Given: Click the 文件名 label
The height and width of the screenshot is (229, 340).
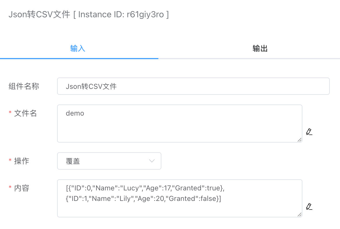Looking at the screenshot, I should point(25,113).
